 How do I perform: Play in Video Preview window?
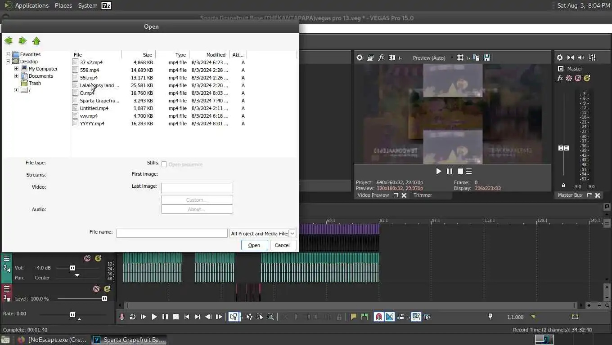click(439, 171)
